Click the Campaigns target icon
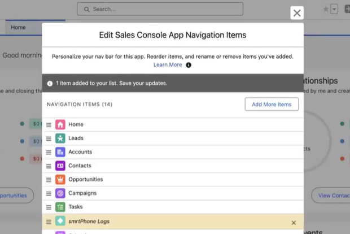The height and width of the screenshot is (234, 350). 60,193
